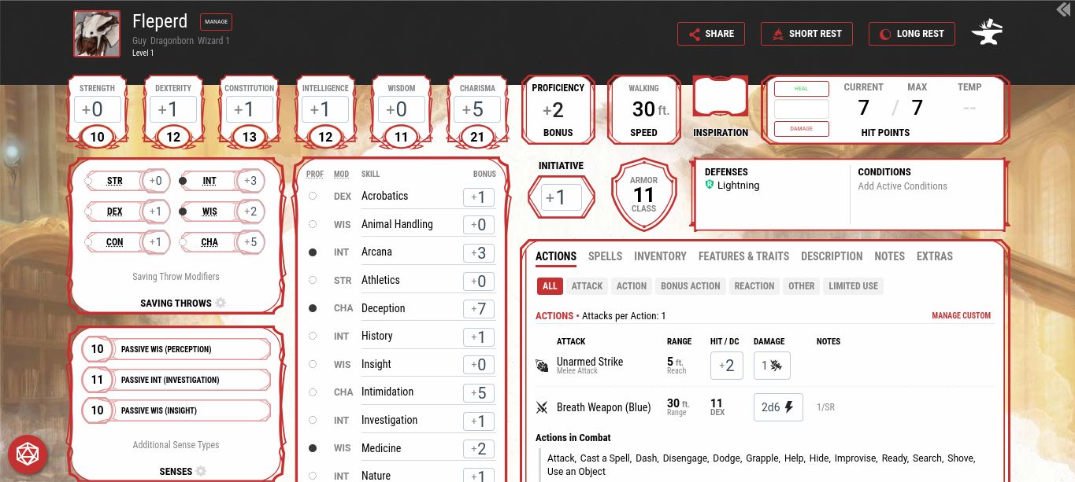Toggle Arcana proficiency dot
Viewport: 1075px width, 482px height.
pyautogui.click(x=313, y=252)
